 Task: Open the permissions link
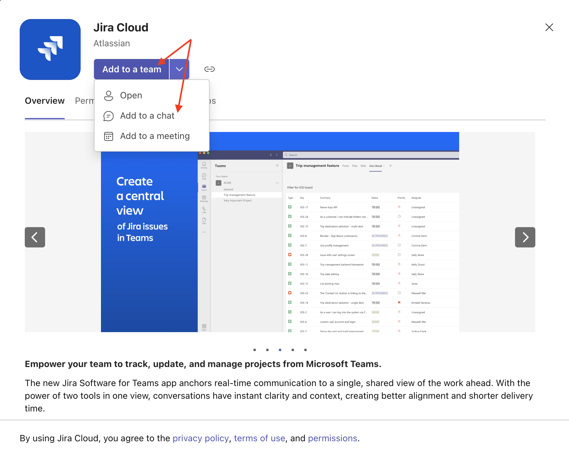(x=332, y=438)
